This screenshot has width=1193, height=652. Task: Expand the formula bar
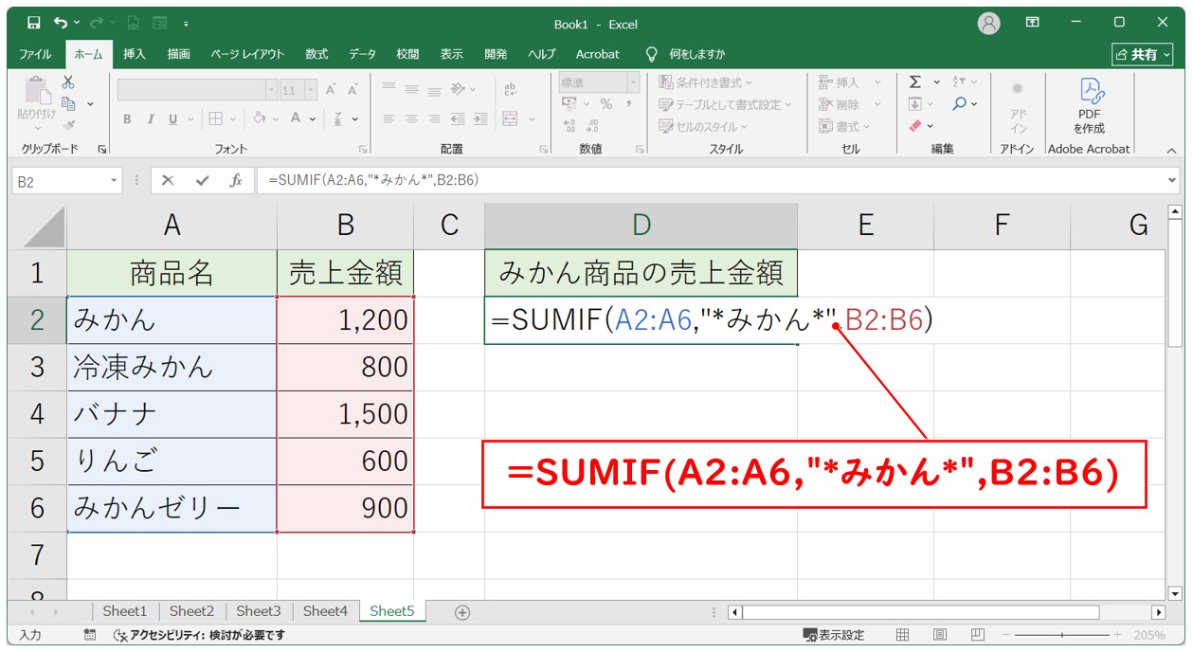point(1172,180)
